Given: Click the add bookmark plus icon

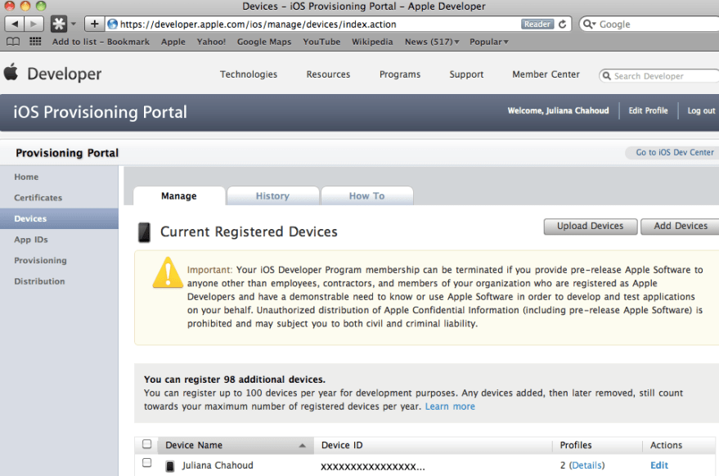Looking at the screenshot, I should [x=94, y=25].
